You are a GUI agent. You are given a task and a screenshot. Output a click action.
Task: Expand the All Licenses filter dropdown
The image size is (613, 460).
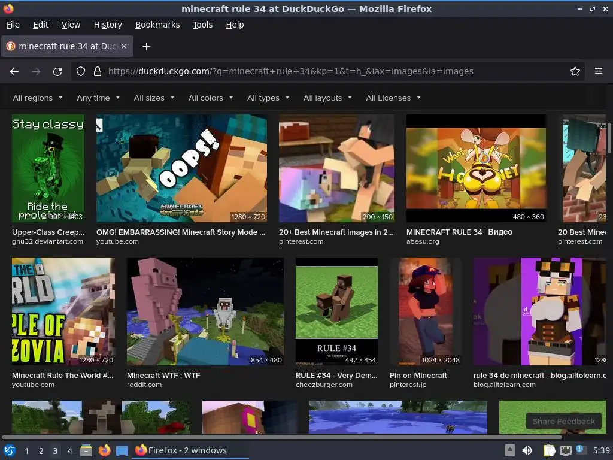tap(393, 98)
